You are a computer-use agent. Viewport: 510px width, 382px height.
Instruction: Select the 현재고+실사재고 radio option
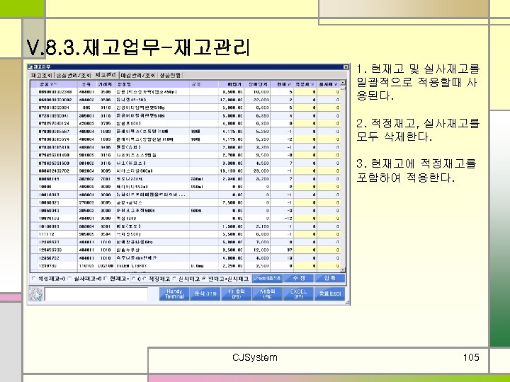(x=204, y=279)
